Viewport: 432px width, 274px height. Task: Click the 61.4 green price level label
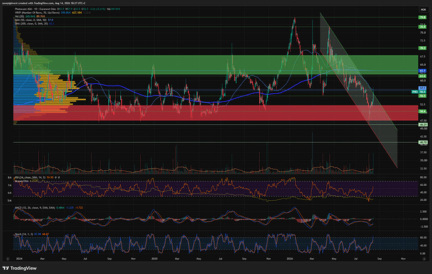click(x=423, y=76)
